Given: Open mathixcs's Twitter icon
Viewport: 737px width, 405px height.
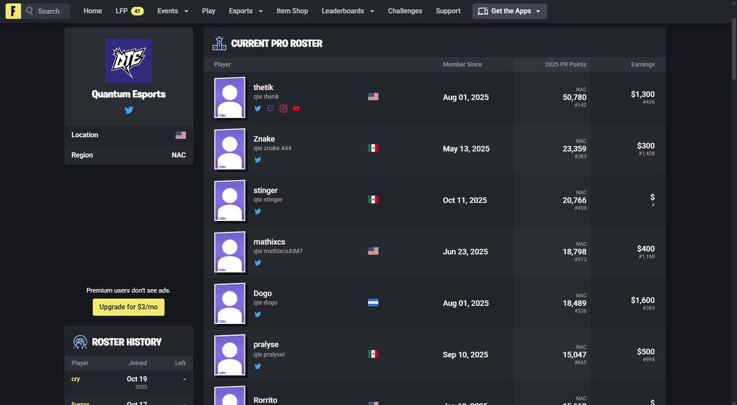Looking at the screenshot, I should 258,263.
